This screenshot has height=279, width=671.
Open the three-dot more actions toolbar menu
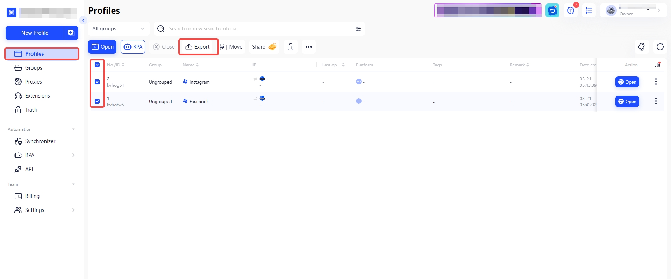click(x=308, y=47)
